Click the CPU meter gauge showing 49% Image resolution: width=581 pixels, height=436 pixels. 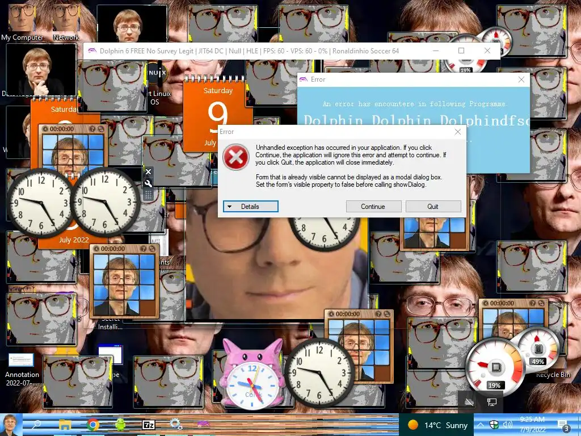click(x=538, y=350)
